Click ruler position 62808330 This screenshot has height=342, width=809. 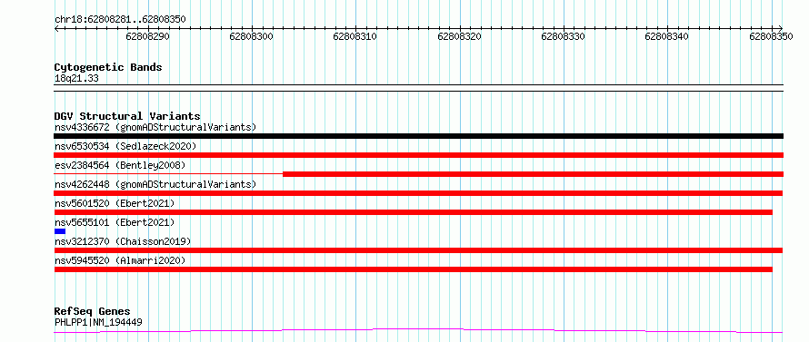564,36
